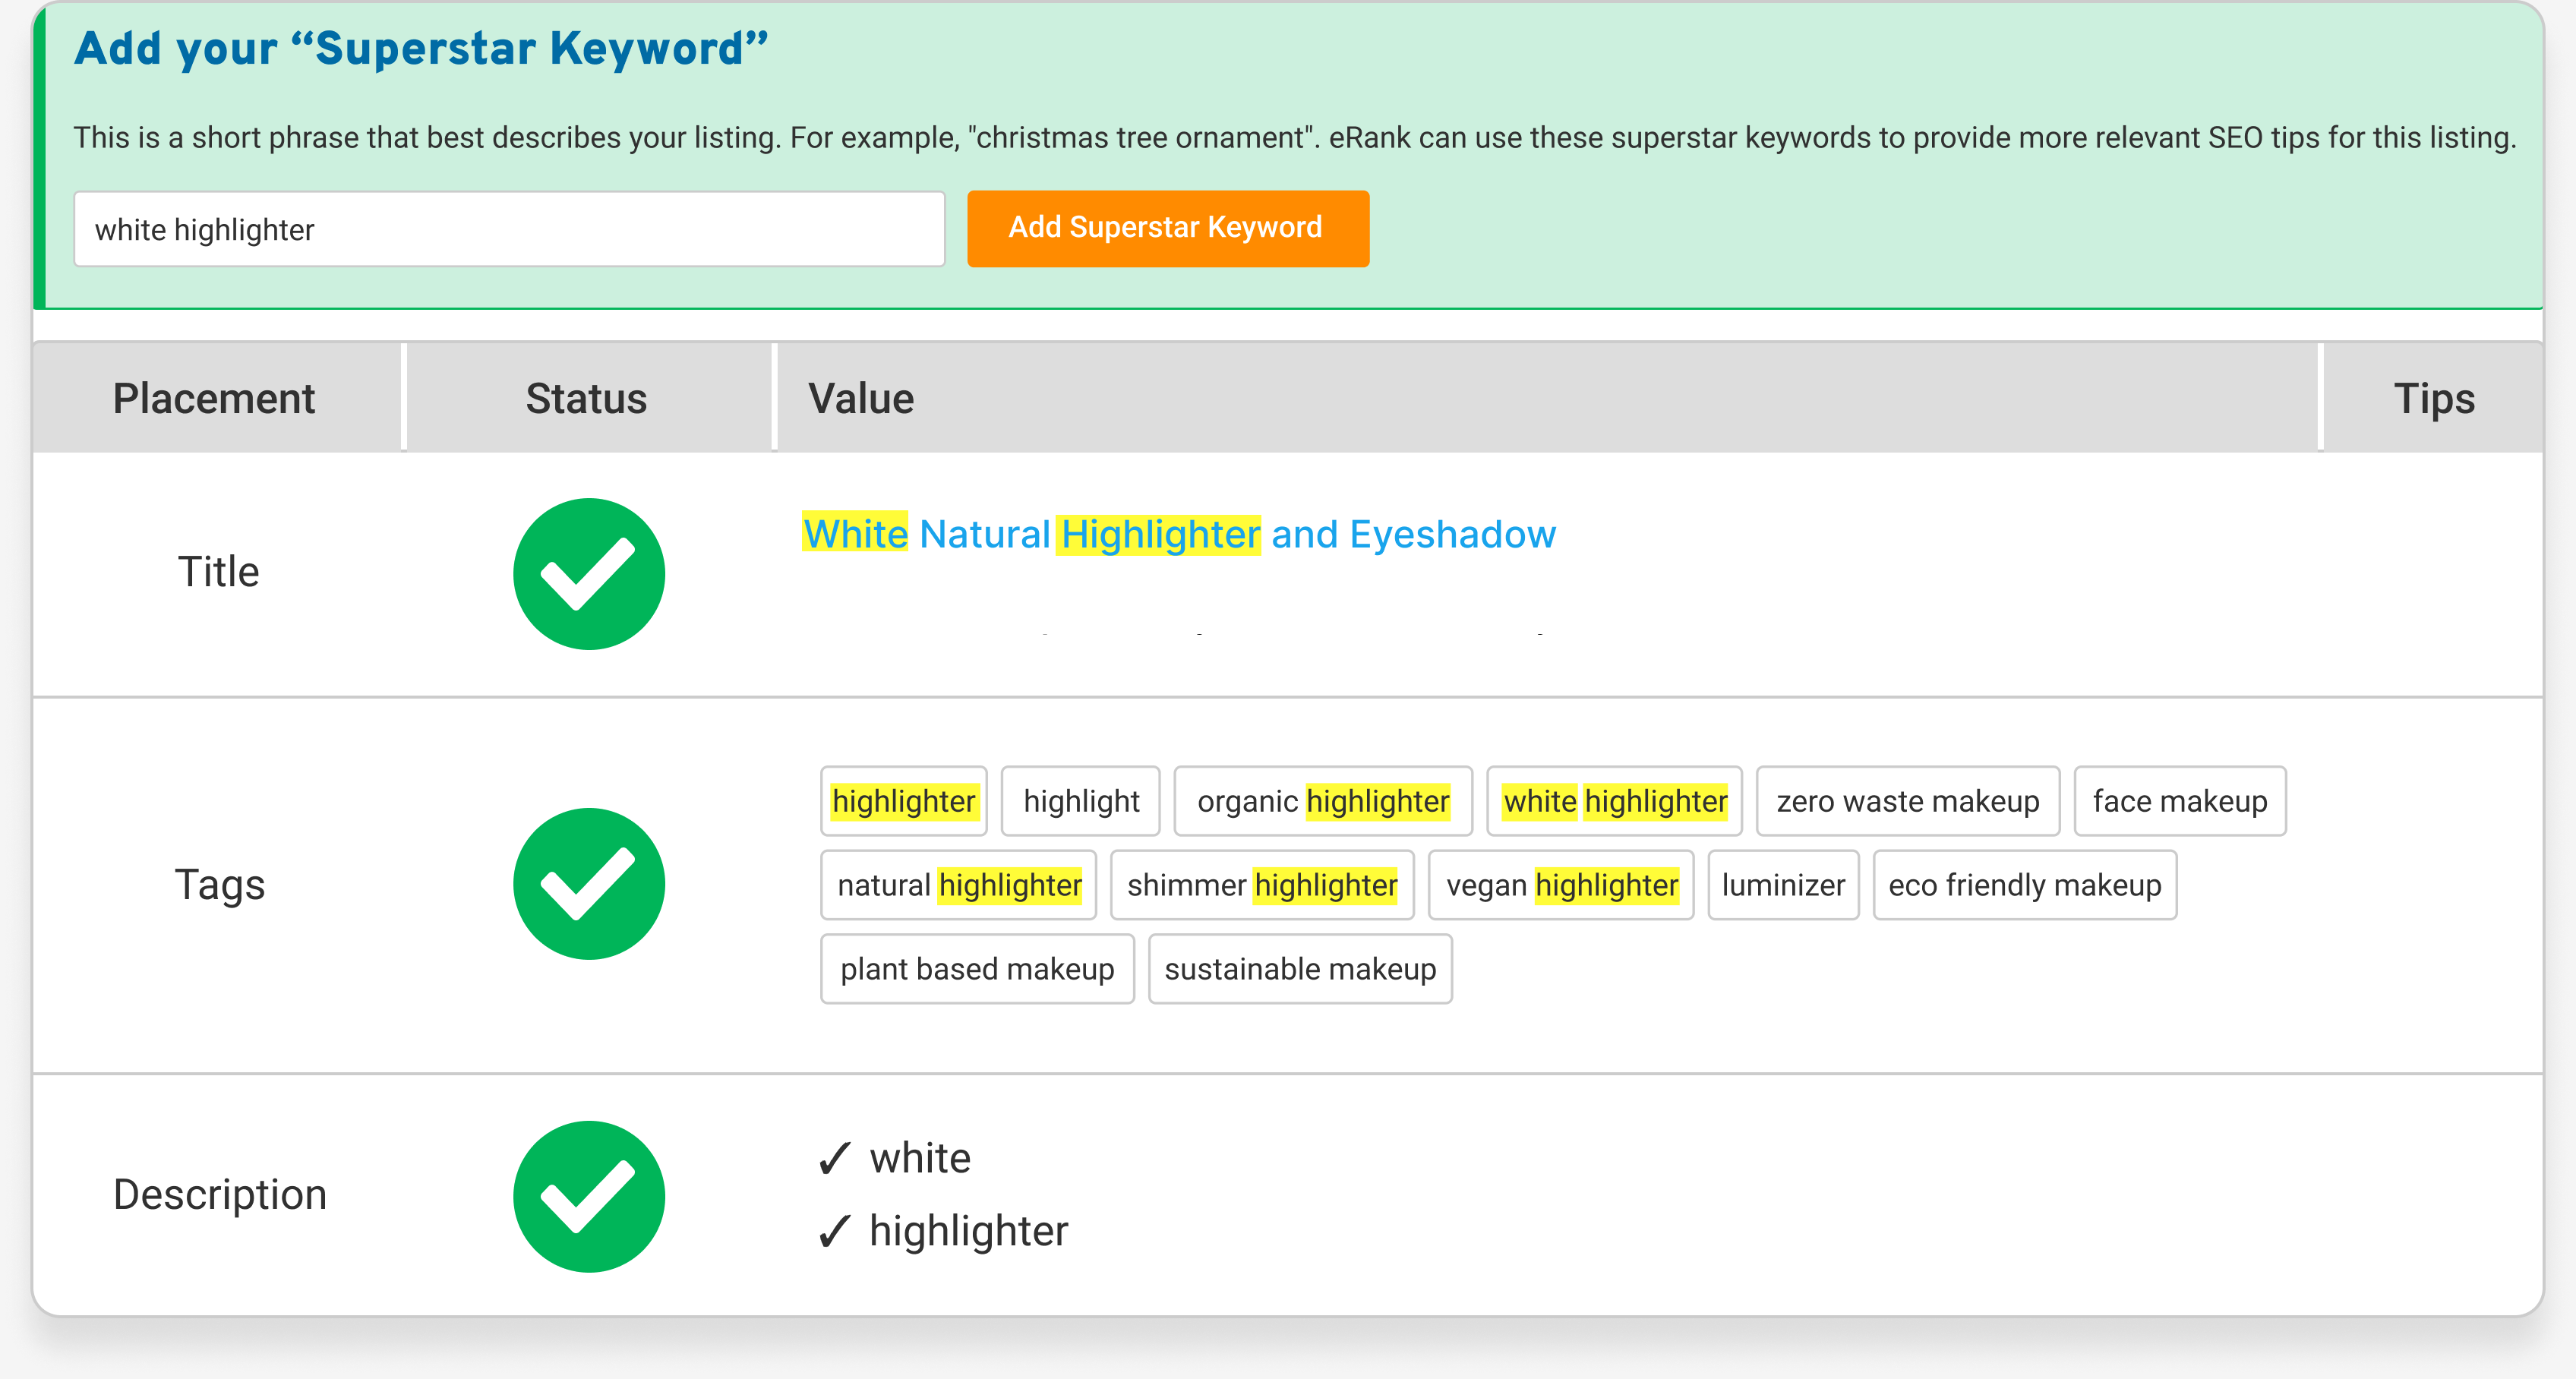2576x1379 pixels.
Task: Click the "Description" placement label
Action: coord(220,1195)
